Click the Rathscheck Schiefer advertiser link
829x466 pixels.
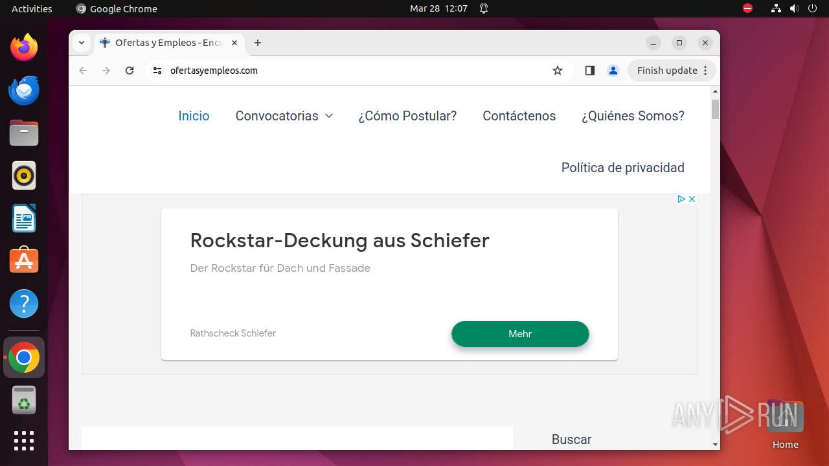pos(233,333)
